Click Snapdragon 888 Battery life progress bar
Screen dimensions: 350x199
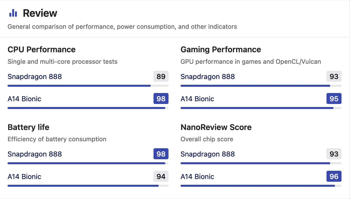[88, 163]
